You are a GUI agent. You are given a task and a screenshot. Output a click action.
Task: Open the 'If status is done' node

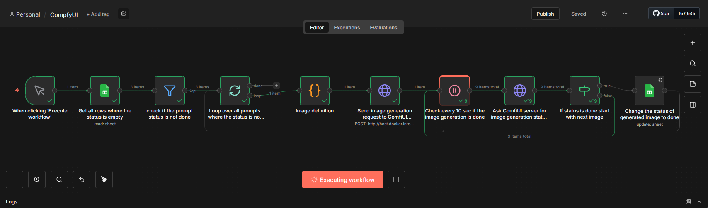point(584,91)
